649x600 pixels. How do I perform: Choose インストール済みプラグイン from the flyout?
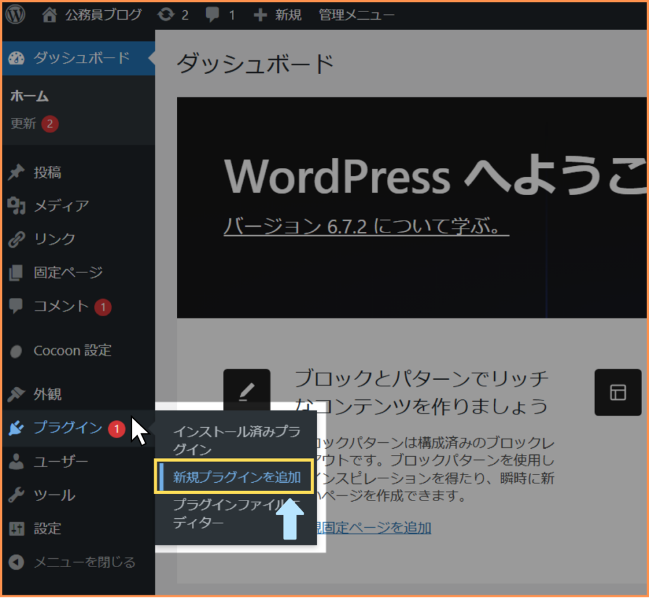pyautogui.click(x=236, y=440)
